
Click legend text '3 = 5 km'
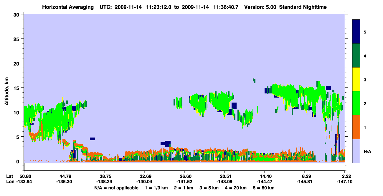(x=209, y=188)
